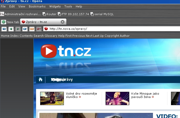Close the Zprávy - tn.cz tab
Image resolution: width=180 pixels, height=118 pixels.
coord(63,22)
